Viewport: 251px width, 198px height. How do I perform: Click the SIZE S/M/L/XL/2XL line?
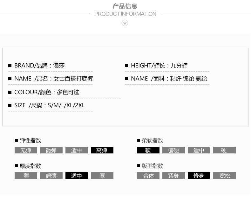point(50,105)
